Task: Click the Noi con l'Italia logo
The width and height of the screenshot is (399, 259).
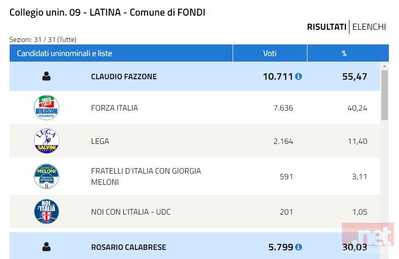Action: point(47,212)
